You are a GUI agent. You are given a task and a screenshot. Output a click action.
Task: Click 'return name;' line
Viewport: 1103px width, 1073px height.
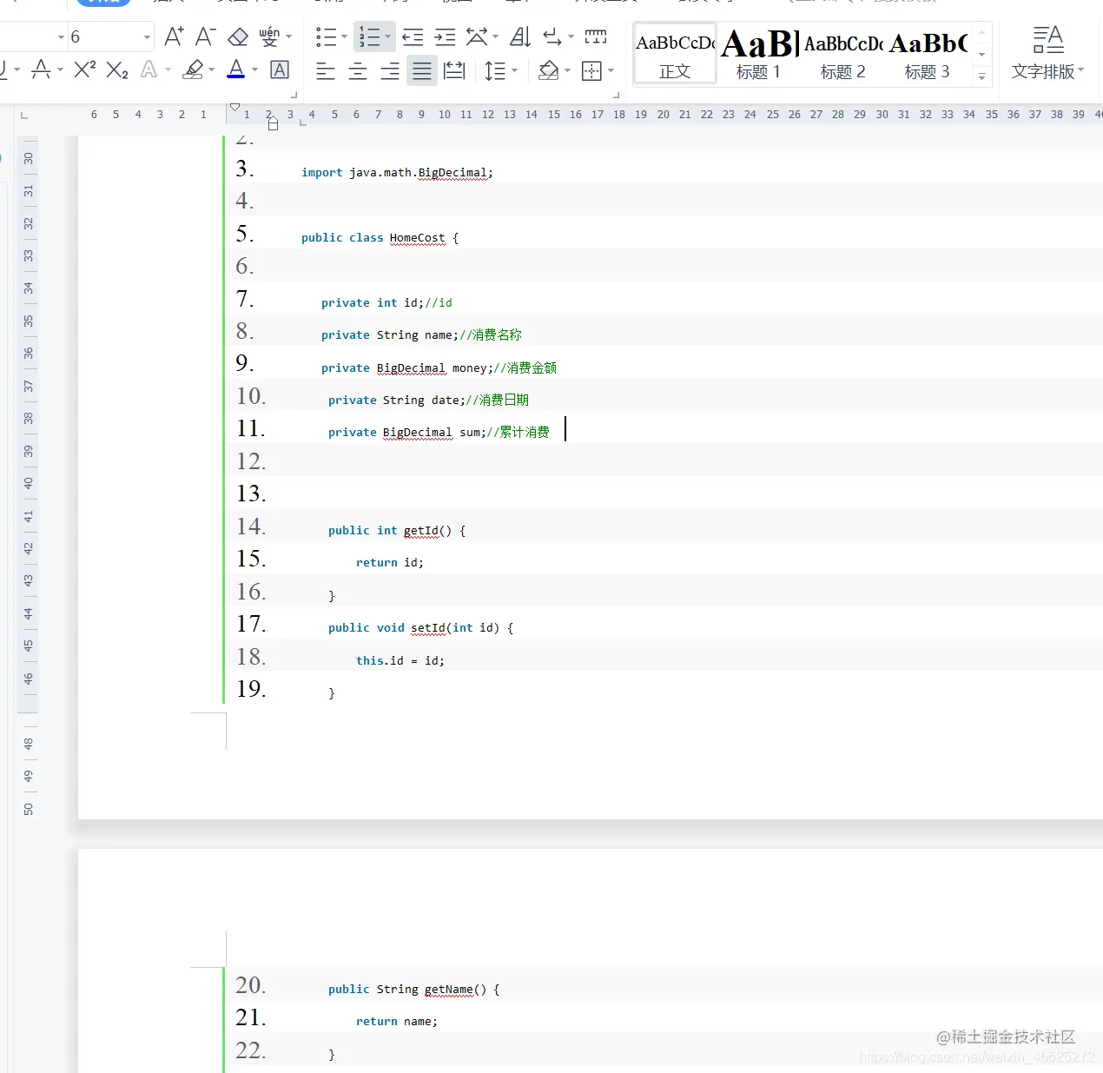(x=397, y=1022)
